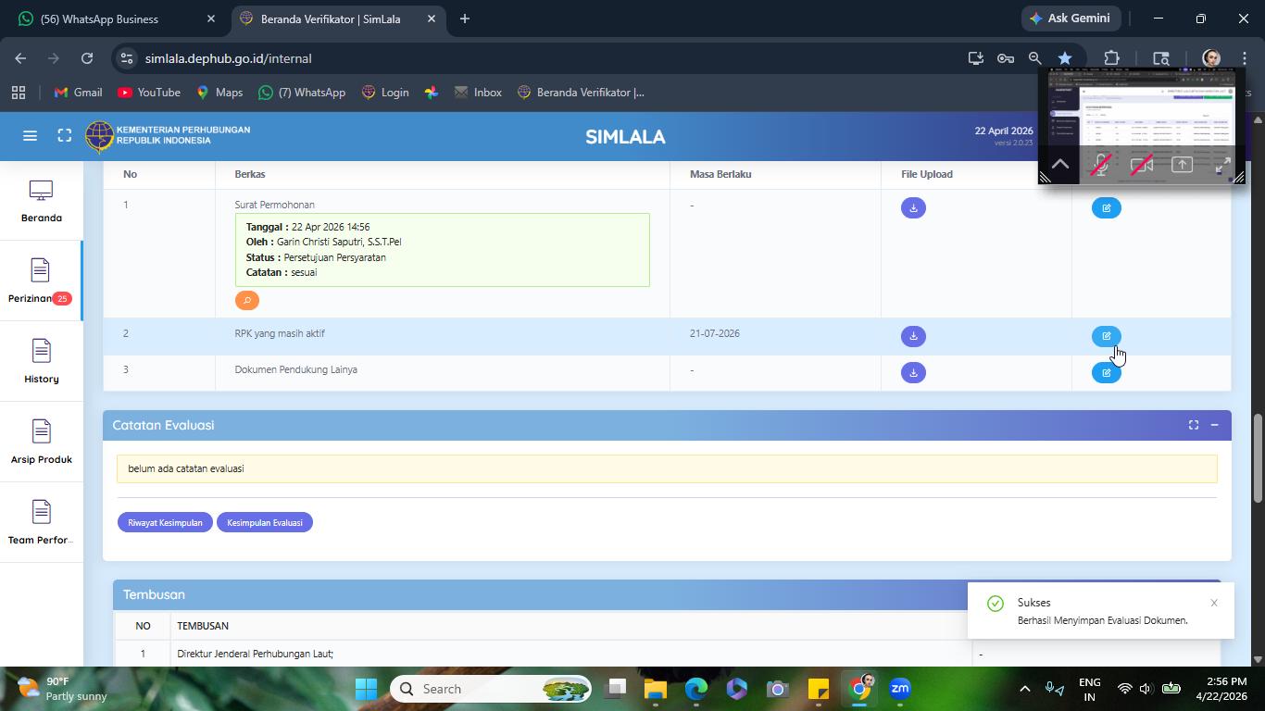The height and width of the screenshot is (711, 1265).
Task: Expand the Zoom mini window chevron
Action: coord(1060,165)
